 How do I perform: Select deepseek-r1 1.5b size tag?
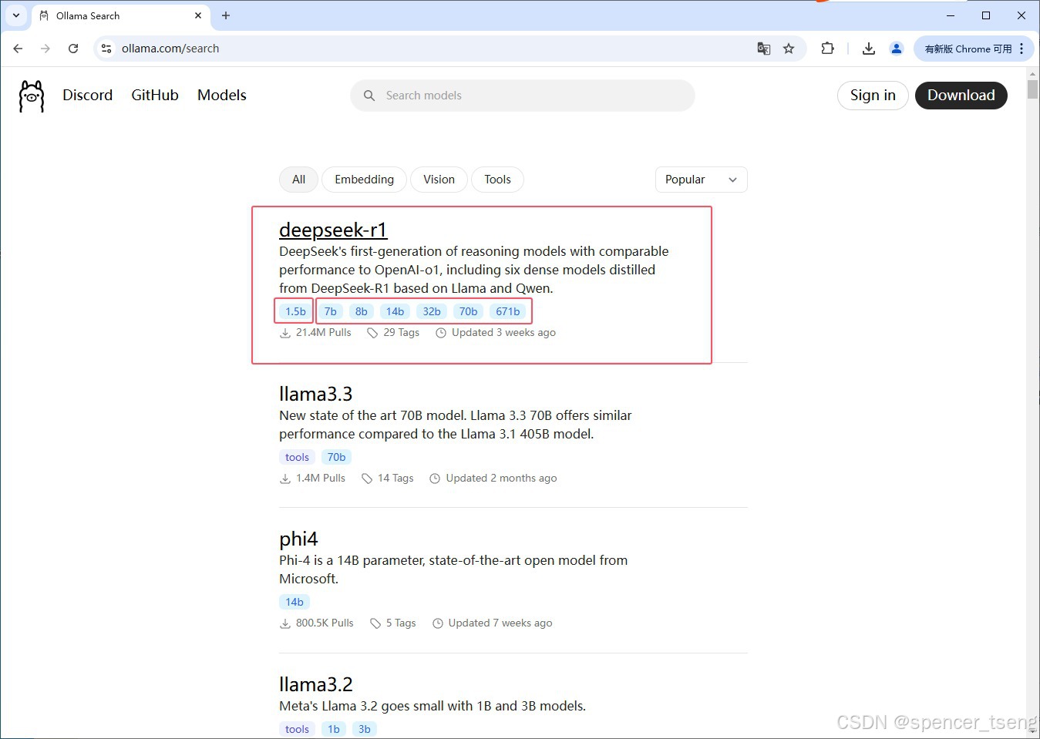click(x=295, y=311)
